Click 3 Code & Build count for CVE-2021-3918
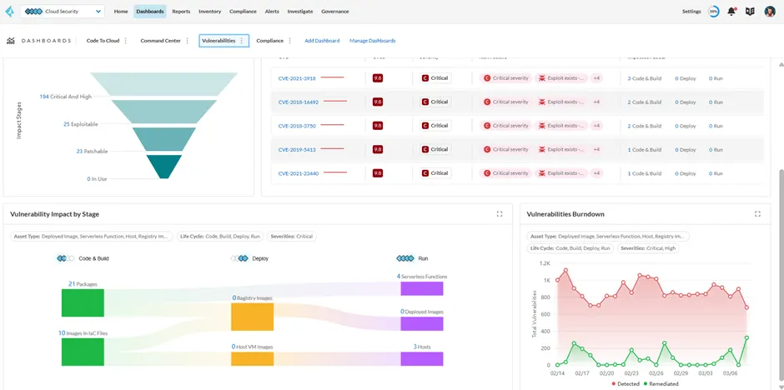This screenshot has height=390, width=784. 644,78
